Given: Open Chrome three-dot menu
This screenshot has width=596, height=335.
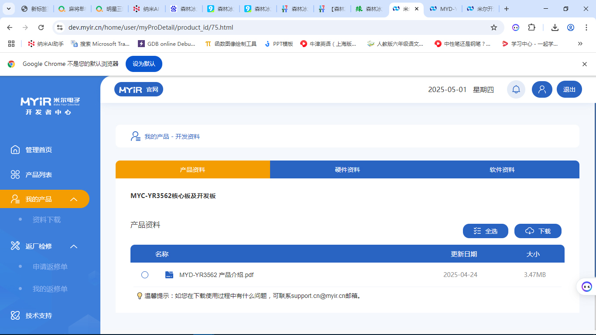Looking at the screenshot, I should [x=586, y=27].
